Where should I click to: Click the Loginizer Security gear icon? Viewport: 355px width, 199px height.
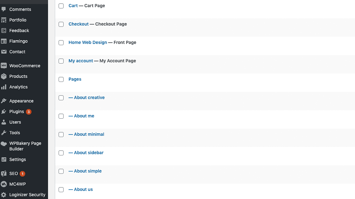(4, 195)
